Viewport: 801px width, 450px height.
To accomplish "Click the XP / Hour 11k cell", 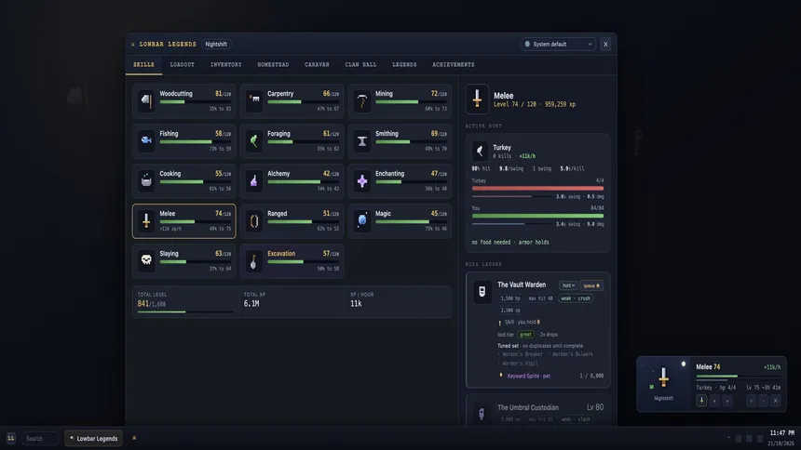I will [399, 301].
